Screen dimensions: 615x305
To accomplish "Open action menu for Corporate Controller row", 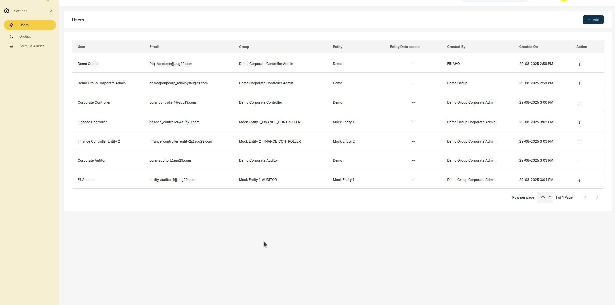I will [579, 103].
